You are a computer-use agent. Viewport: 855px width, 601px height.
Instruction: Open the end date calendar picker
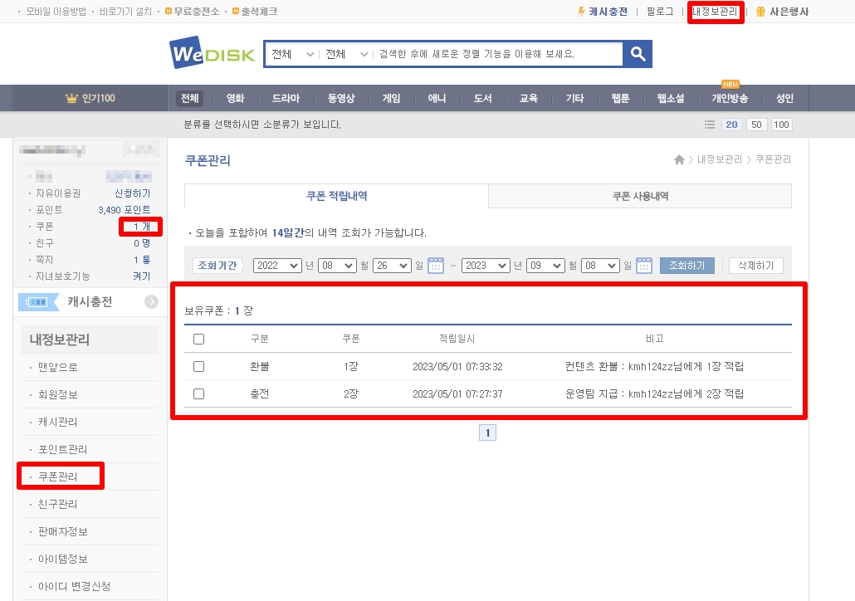644,266
